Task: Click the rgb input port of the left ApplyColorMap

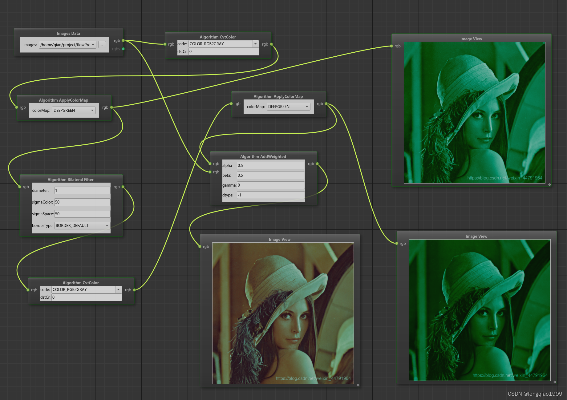Action: click(17, 107)
